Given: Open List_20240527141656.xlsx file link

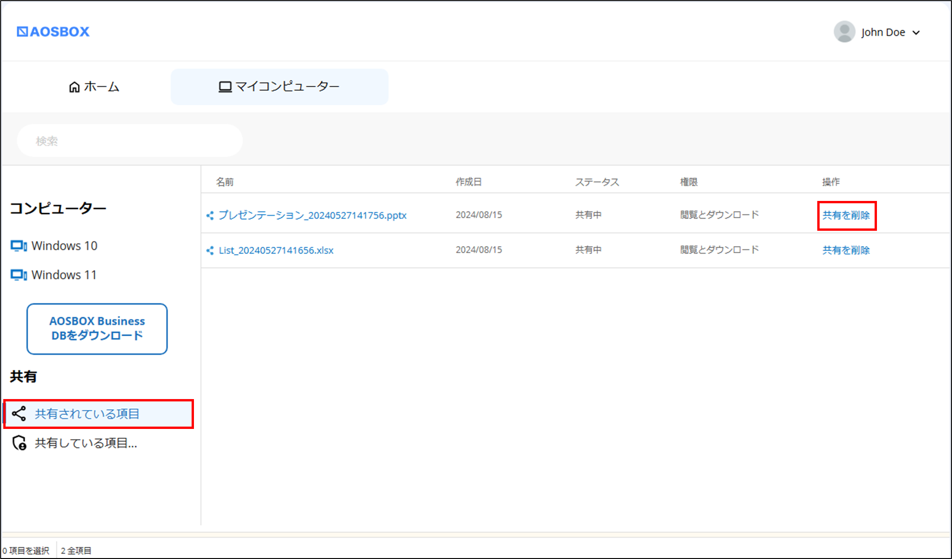Looking at the screenshot, I should point(276,250).
